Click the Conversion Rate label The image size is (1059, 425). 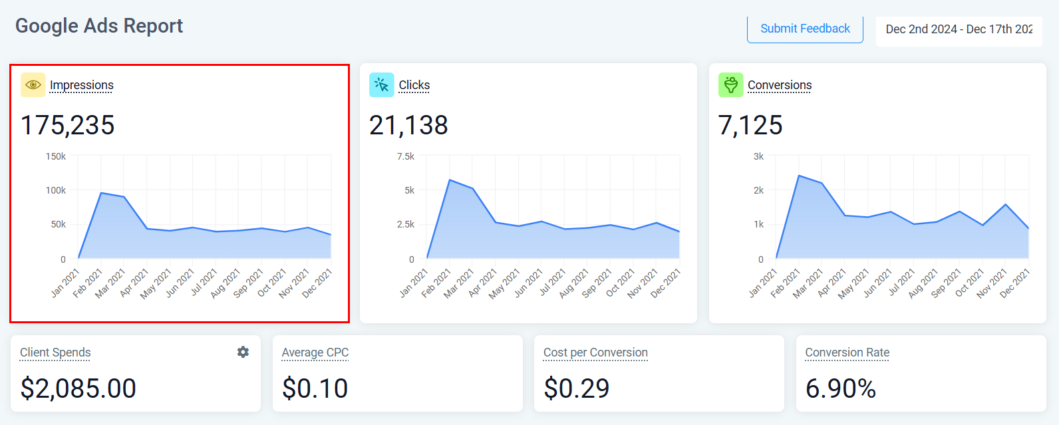tap(847, 353)
